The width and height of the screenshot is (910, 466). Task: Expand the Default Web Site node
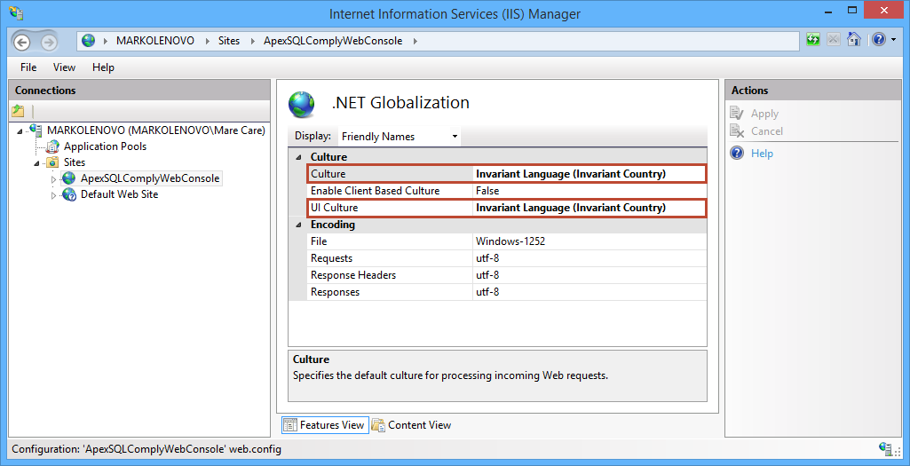pyautogui.click(x=53, y=195)
